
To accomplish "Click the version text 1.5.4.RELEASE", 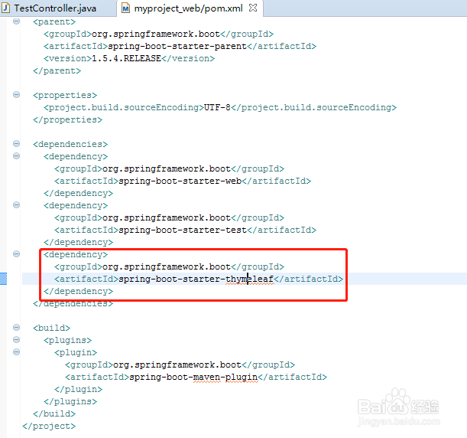I will click(126, 58).
